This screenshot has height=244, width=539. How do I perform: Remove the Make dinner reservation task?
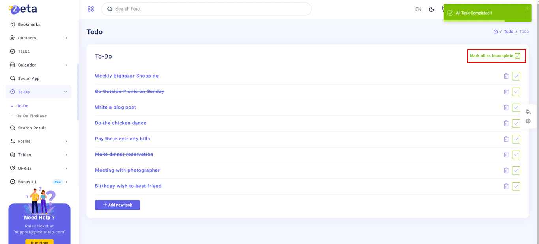point(506,155)
